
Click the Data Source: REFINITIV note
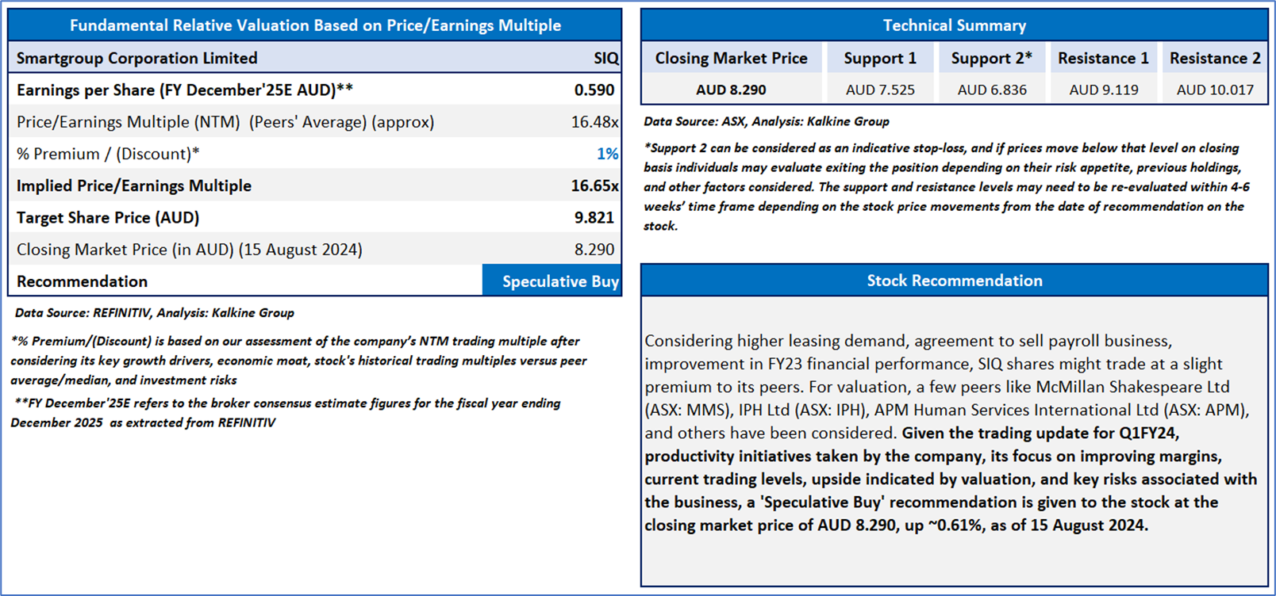click(155, 312)
